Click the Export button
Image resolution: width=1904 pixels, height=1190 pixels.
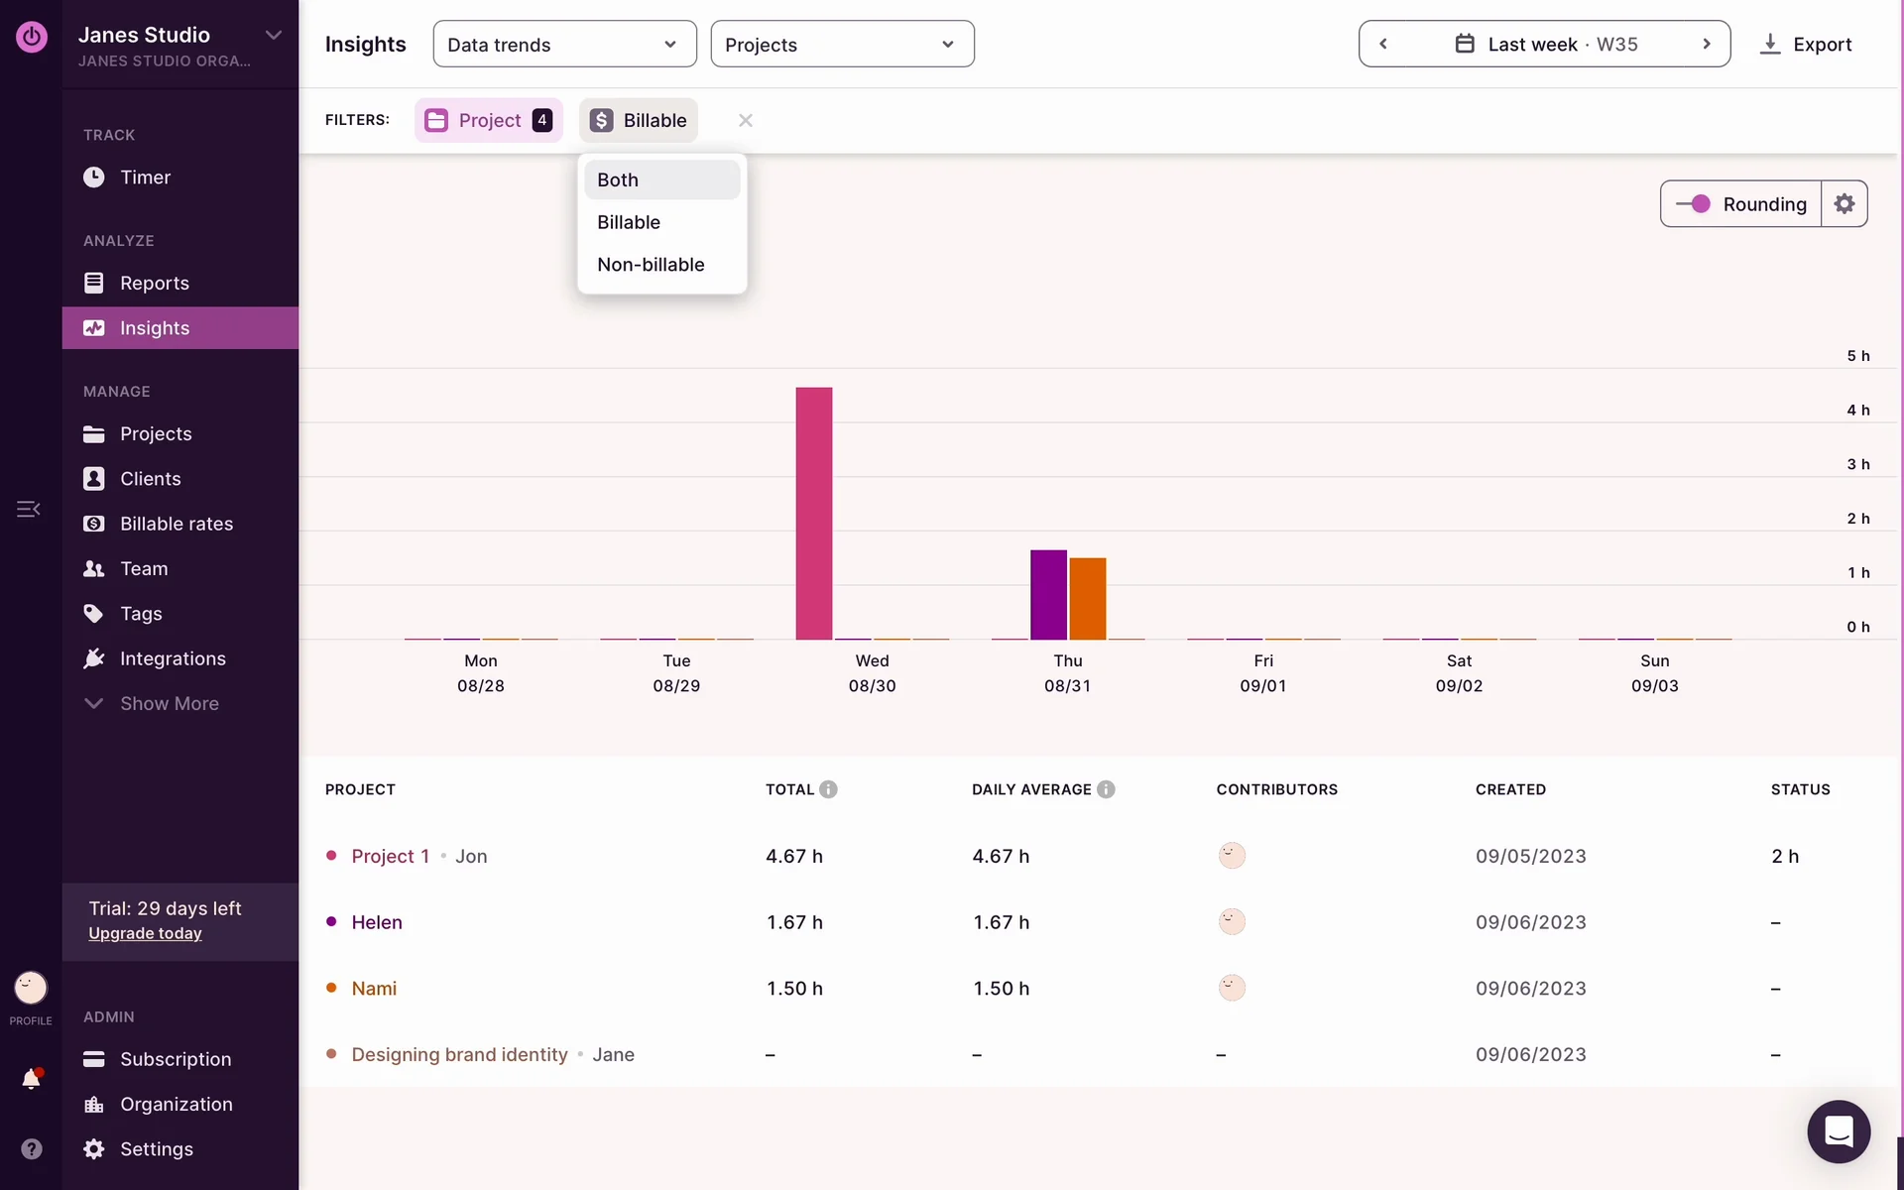click(x=1805, y=45)
